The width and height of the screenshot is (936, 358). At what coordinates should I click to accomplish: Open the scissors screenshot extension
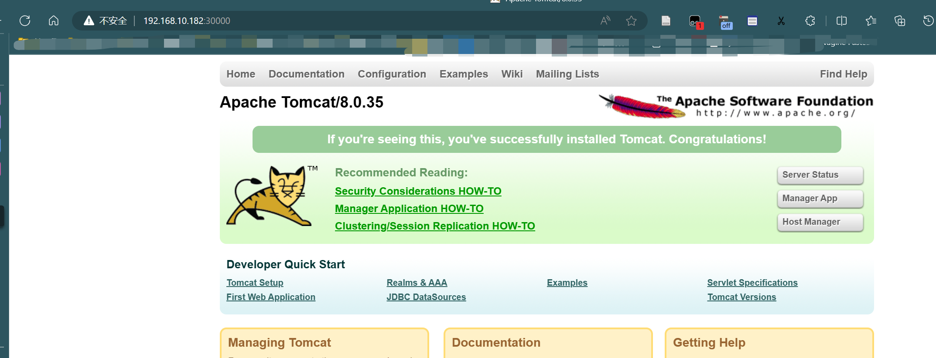point(781,21)
